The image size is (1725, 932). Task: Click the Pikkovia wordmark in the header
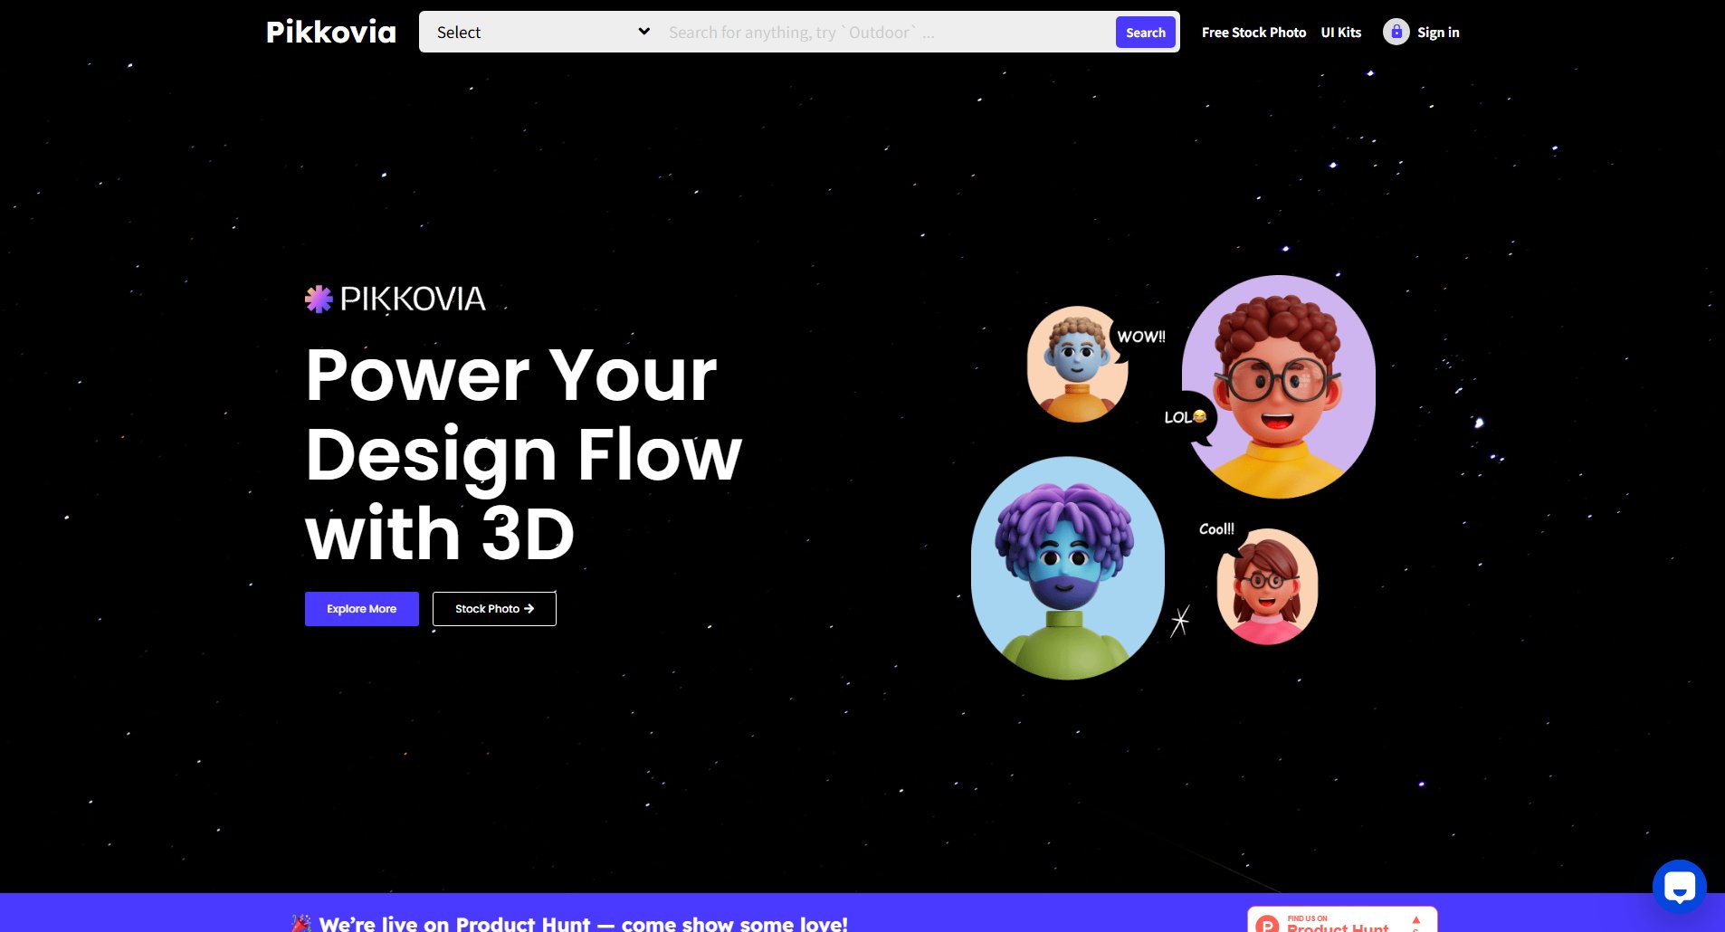(330, 32)
